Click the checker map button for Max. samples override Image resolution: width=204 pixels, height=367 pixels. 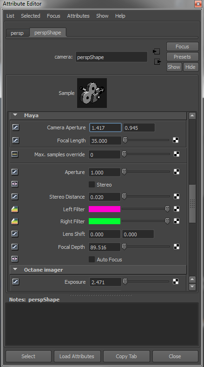[177, 154]
